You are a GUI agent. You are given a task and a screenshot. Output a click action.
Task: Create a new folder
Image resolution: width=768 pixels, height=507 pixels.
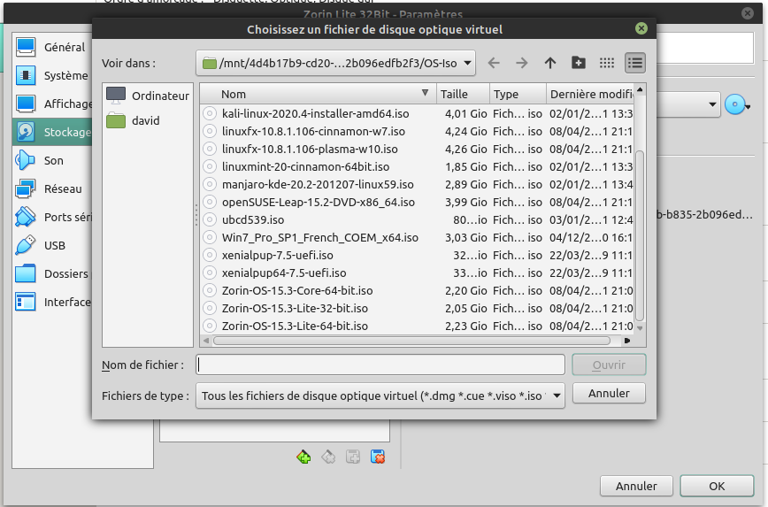[579, 63]
